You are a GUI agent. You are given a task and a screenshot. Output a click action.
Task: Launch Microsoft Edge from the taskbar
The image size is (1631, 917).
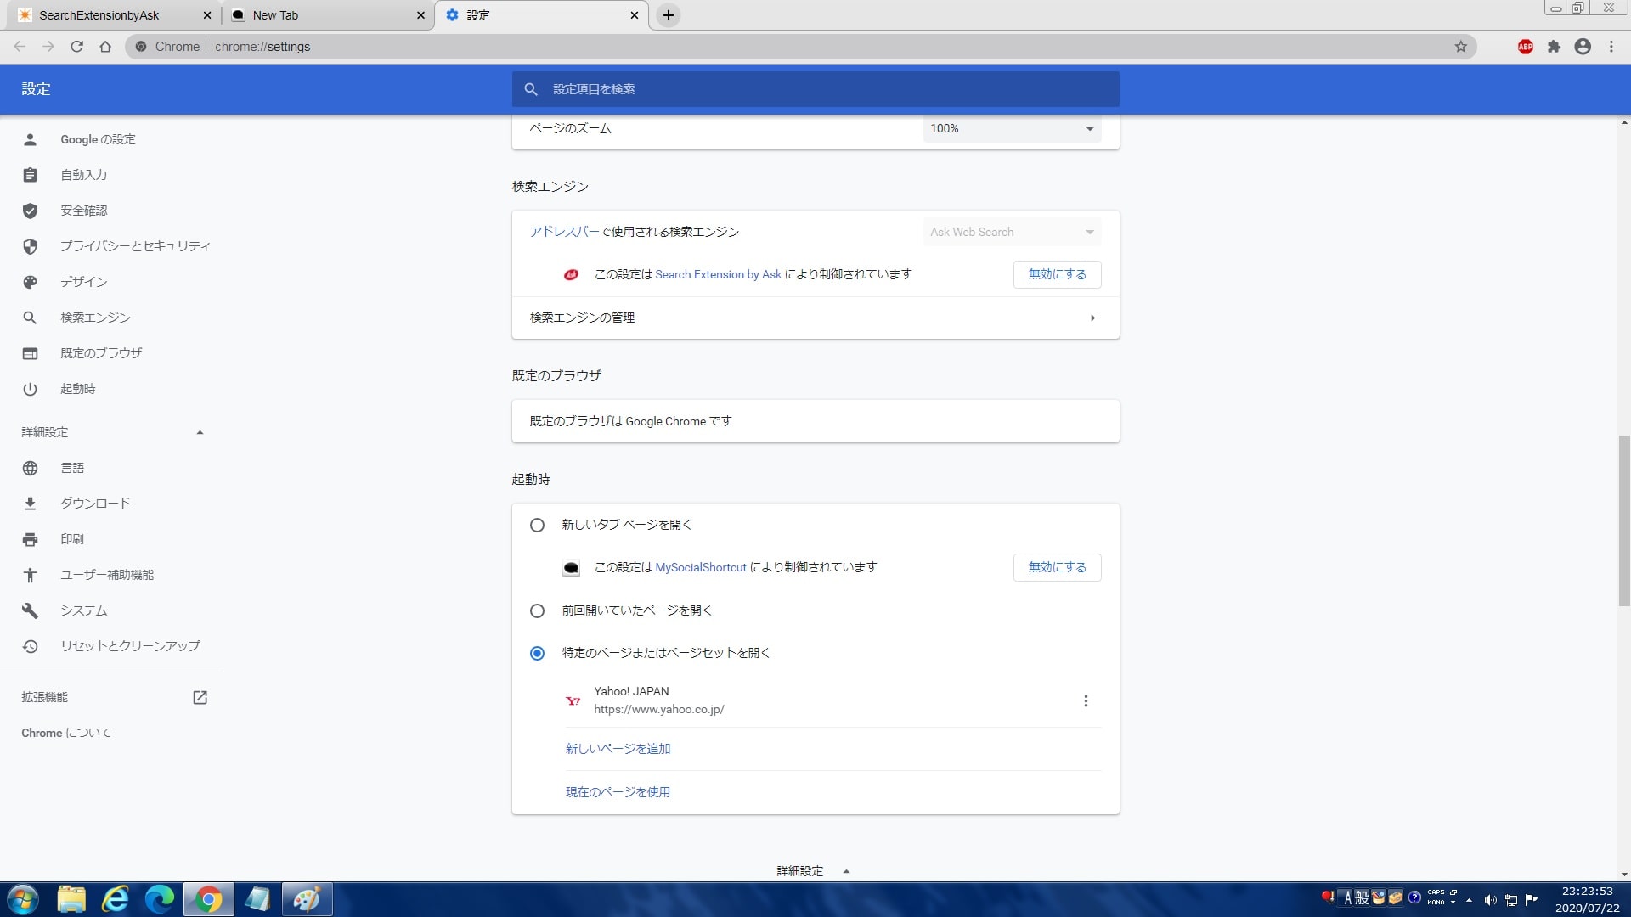(159, 899)
